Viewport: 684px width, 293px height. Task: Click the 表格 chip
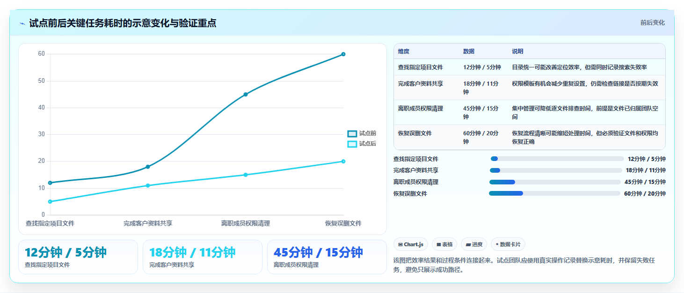pos(444,244)
